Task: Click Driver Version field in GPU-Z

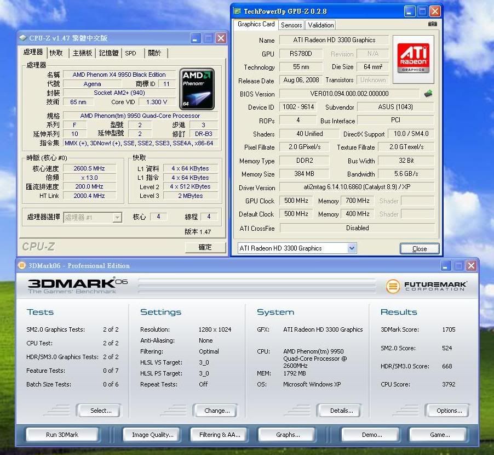Action: pos(357,187)
